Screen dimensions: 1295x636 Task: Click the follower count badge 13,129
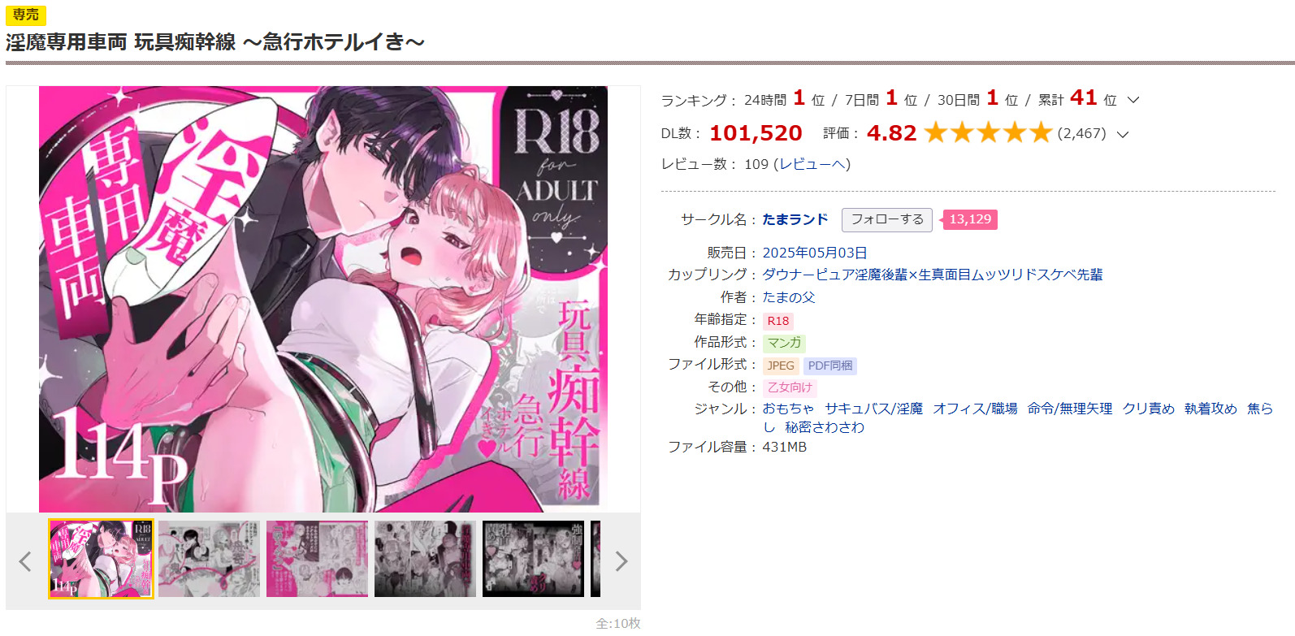pos(970,219)
